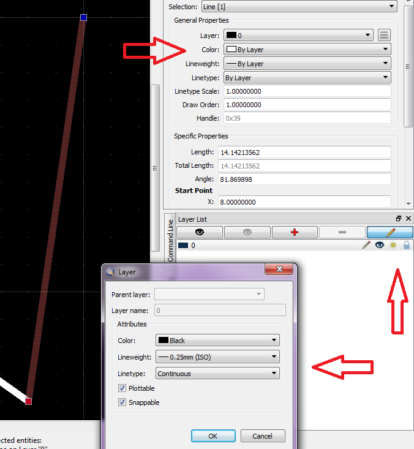
Task: Click white swatch in Color By Layer
Action: pos(231,49)
